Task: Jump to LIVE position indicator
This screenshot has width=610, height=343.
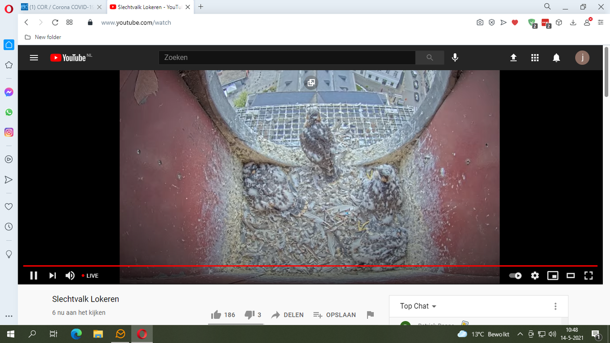Action: [x=90, y=275]
